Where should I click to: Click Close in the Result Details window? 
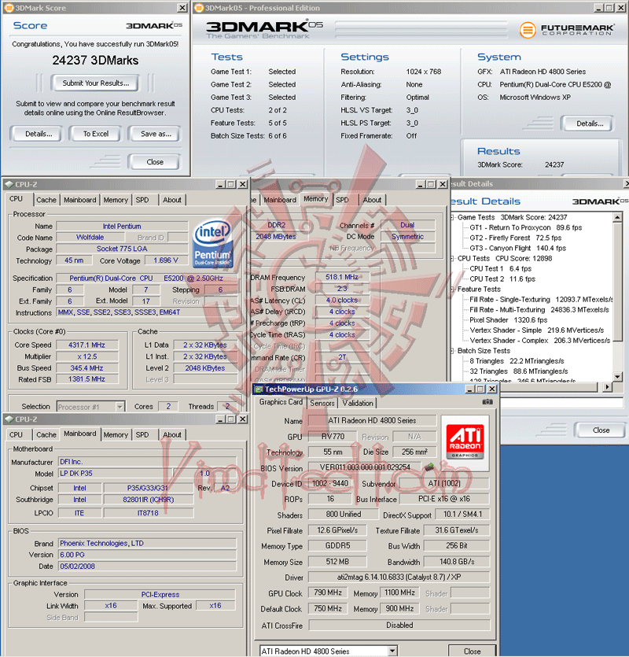601,430
